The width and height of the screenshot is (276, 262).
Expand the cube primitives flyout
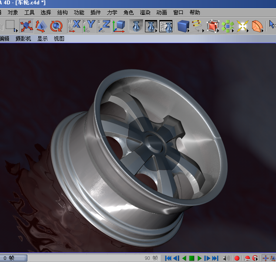point(188,31)
